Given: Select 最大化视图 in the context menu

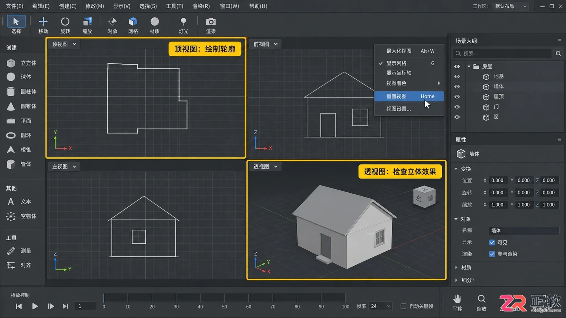Looking at the screenshot, I should point(409,51).
